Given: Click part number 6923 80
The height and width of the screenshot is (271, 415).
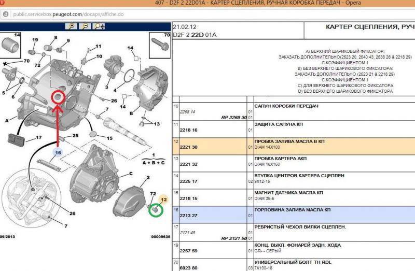Looking at the screenshot, I should pyautogui.click(x=188, y=268).
